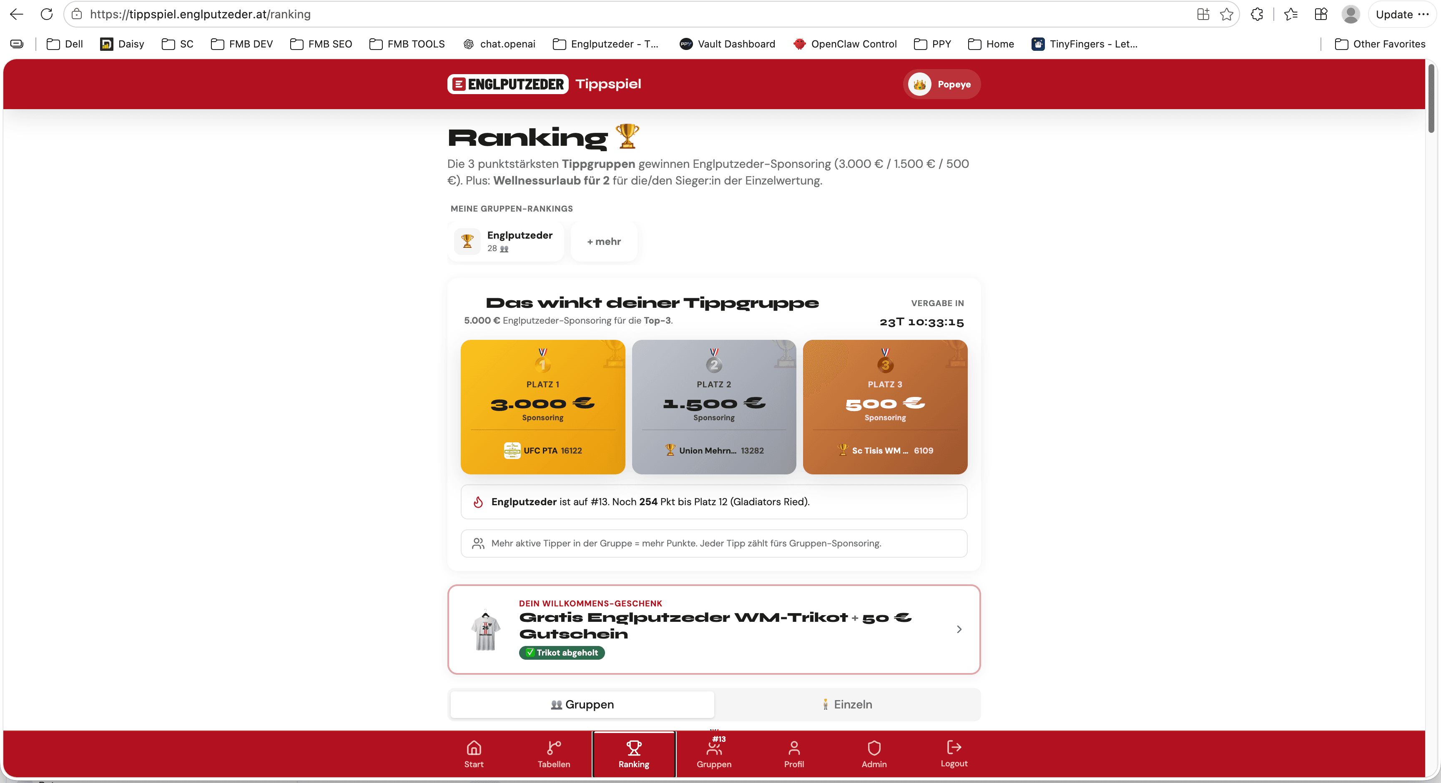
Task: Open the browser profile avatar
Action: click(1351, 15)
